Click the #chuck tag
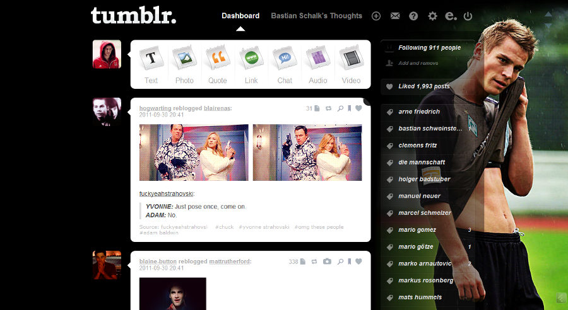The width and height of the screenshot is (568, 310). point(224,227)
